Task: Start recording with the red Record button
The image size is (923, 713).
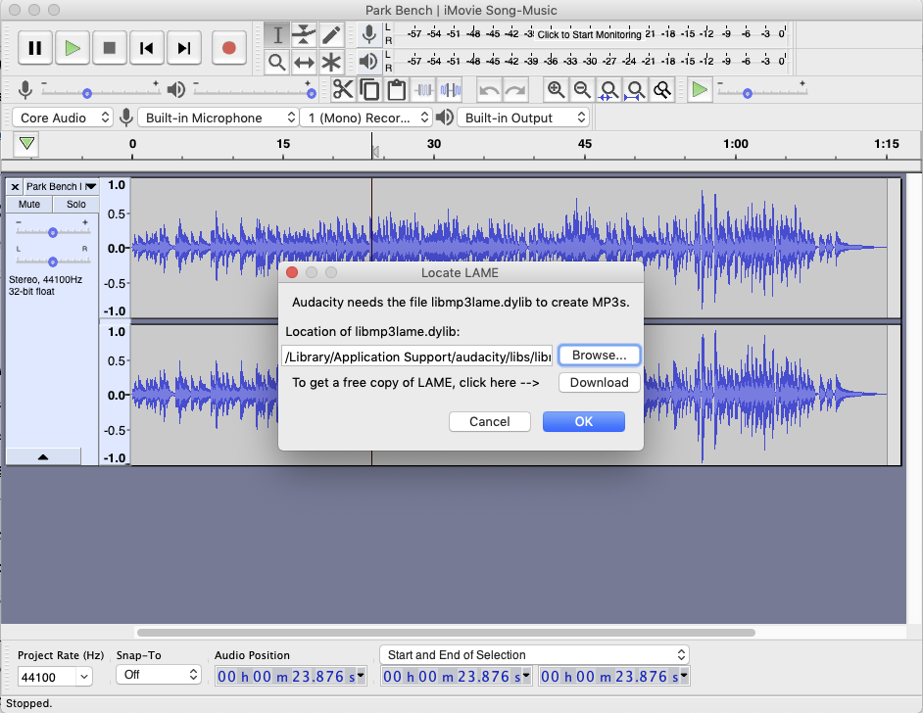Action: [x=229, y=48]
